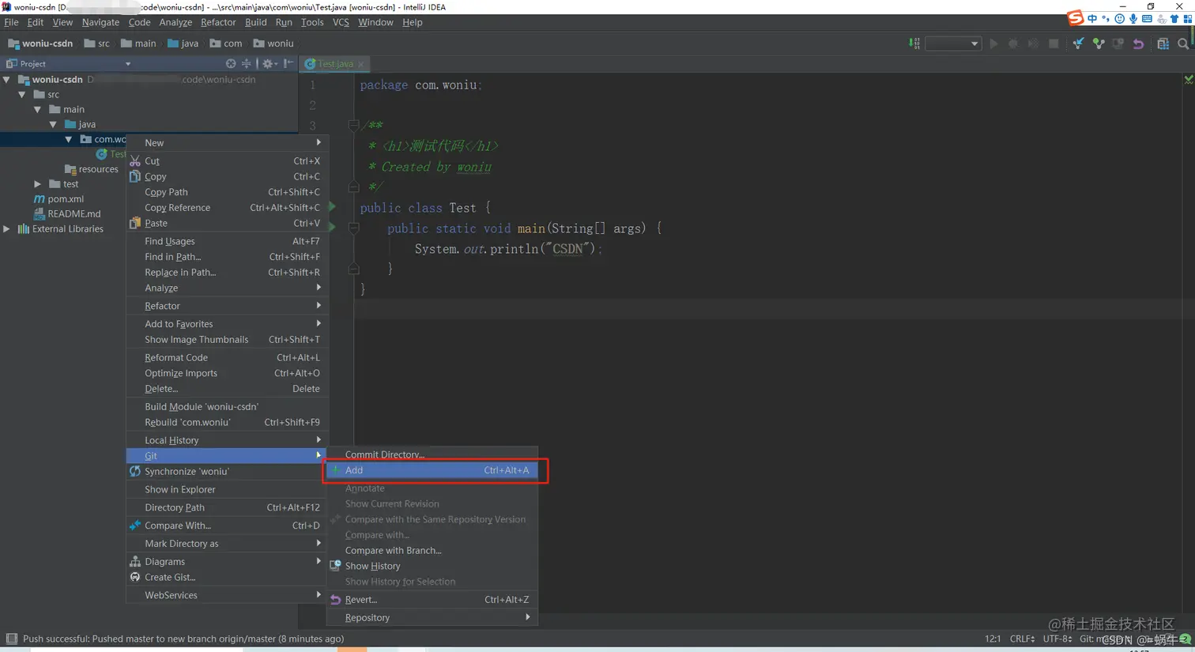The image size is (1195, 652).
Task: Expand External Libraries node
Action: pos(7,229)
